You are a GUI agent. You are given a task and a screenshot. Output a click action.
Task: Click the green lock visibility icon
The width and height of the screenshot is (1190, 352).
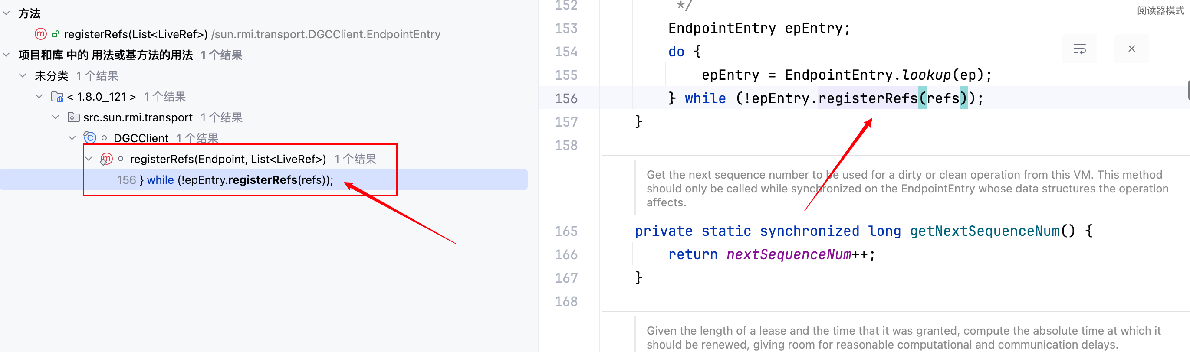point(56,34)
